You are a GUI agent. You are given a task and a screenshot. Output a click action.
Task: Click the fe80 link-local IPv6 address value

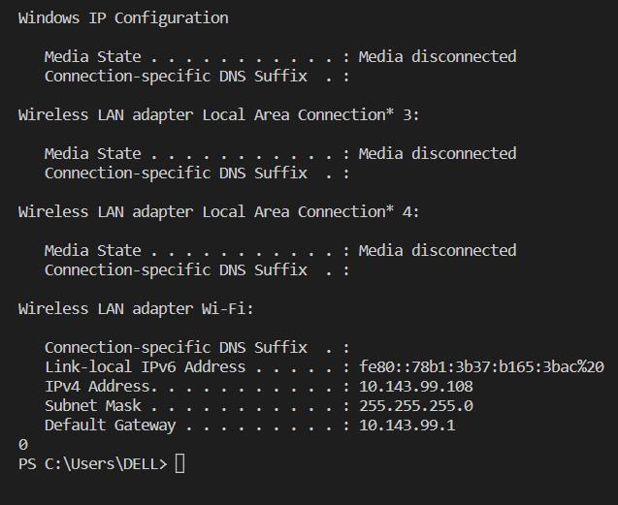tap(481, 366)
